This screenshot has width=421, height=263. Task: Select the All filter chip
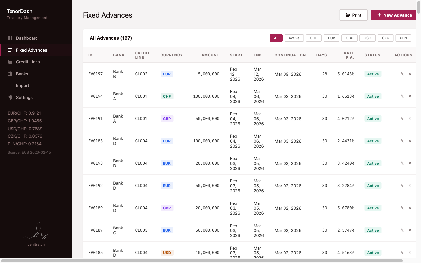coord(276,38)
